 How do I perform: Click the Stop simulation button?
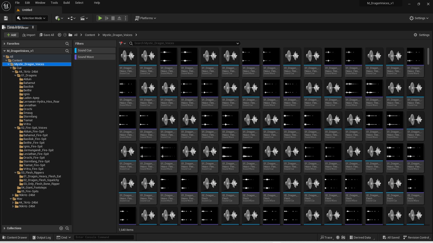click(x=113, y=18)
